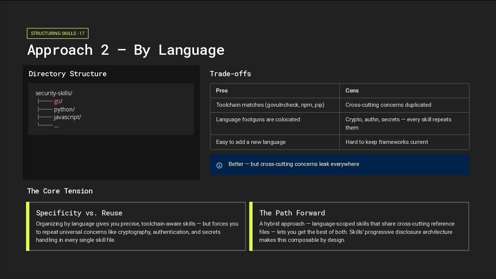Select the go/ directory entry
The image size is (496, 279).
pyautogui.click(x=58, y=101)
